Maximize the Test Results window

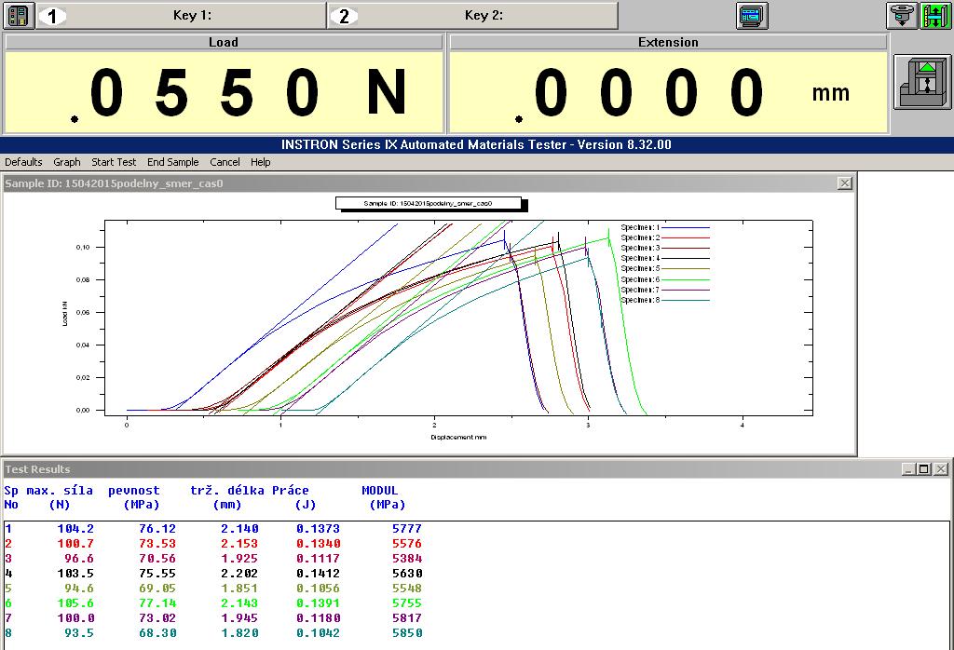(924, 468)
